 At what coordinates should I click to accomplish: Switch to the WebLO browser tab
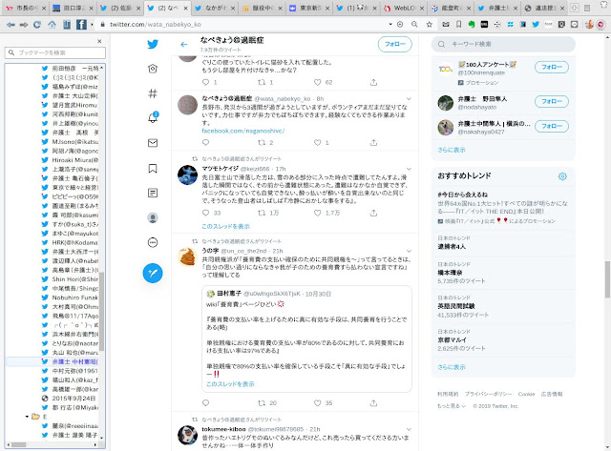[404, 8]
